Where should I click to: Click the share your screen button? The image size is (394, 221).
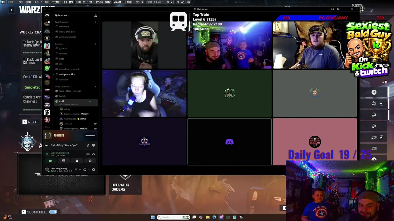pos(64,161)
